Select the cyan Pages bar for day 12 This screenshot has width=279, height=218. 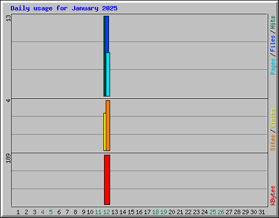pyautogui.click(x=108, y=74)
